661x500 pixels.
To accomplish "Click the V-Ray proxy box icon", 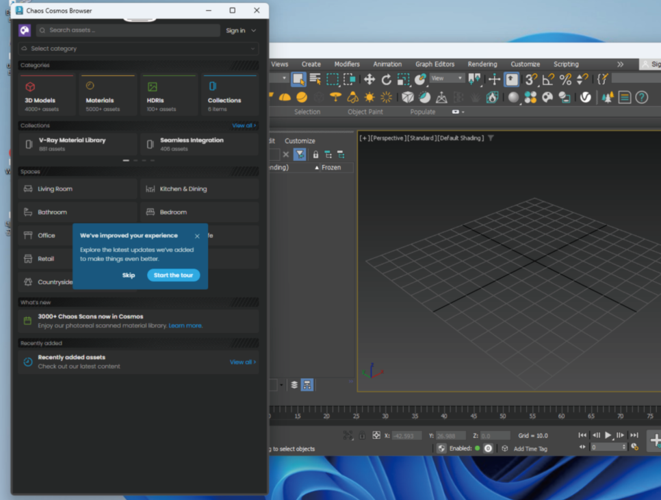I will (408, 97).
